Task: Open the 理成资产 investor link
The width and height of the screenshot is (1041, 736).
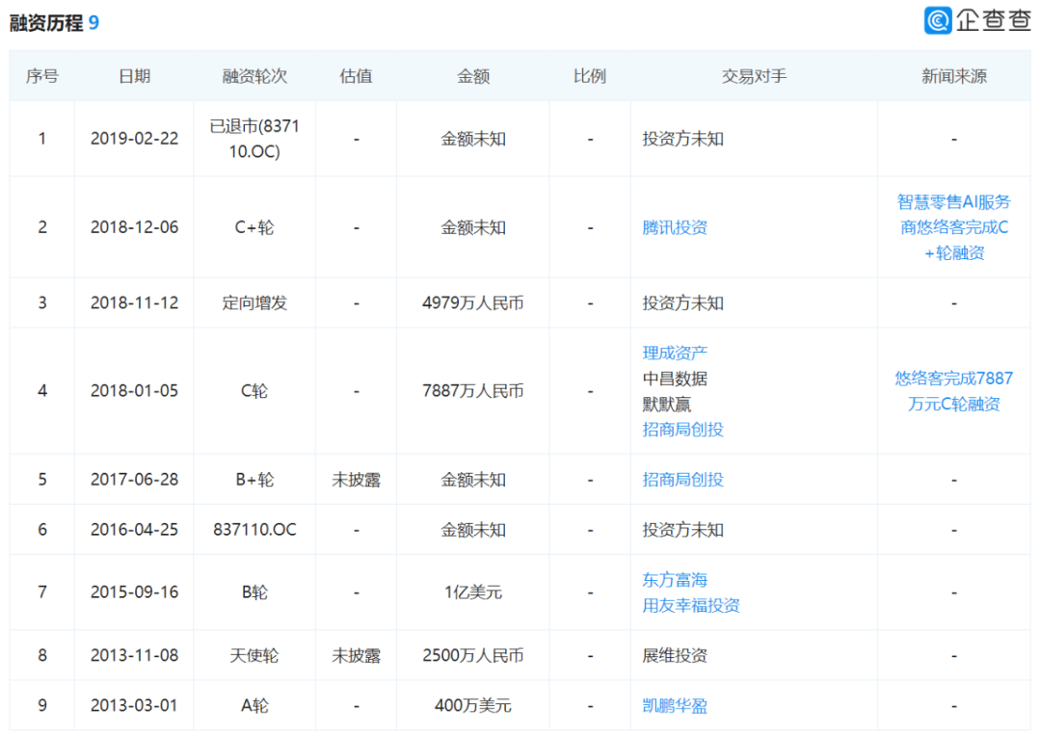Action: pos(675,353)
